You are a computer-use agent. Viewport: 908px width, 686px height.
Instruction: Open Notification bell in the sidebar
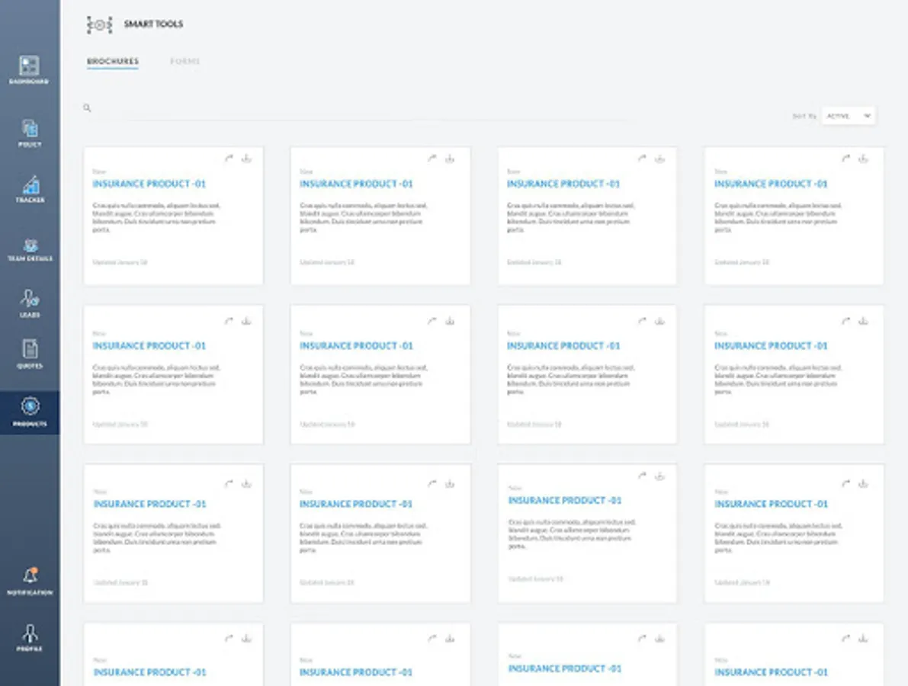click(x=30, y=582)
